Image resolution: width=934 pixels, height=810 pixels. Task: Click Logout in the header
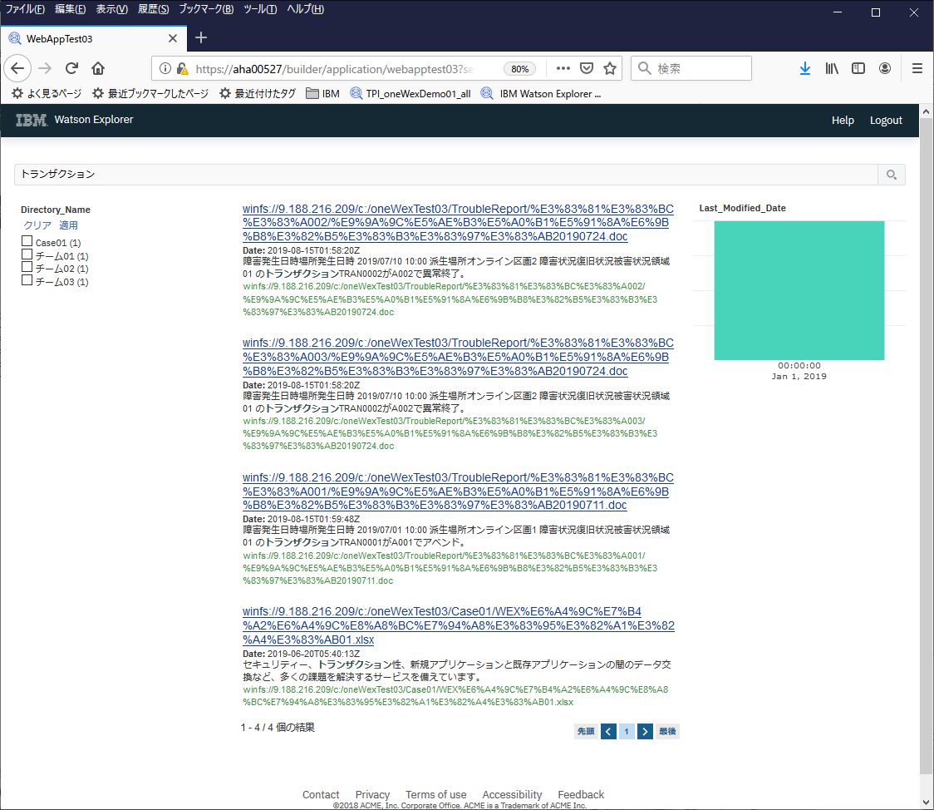(886, 121)
